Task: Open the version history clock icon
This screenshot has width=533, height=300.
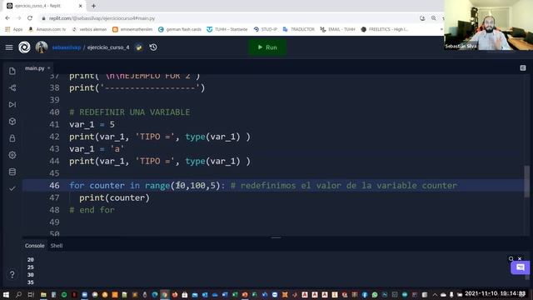Action: (153, 47)
